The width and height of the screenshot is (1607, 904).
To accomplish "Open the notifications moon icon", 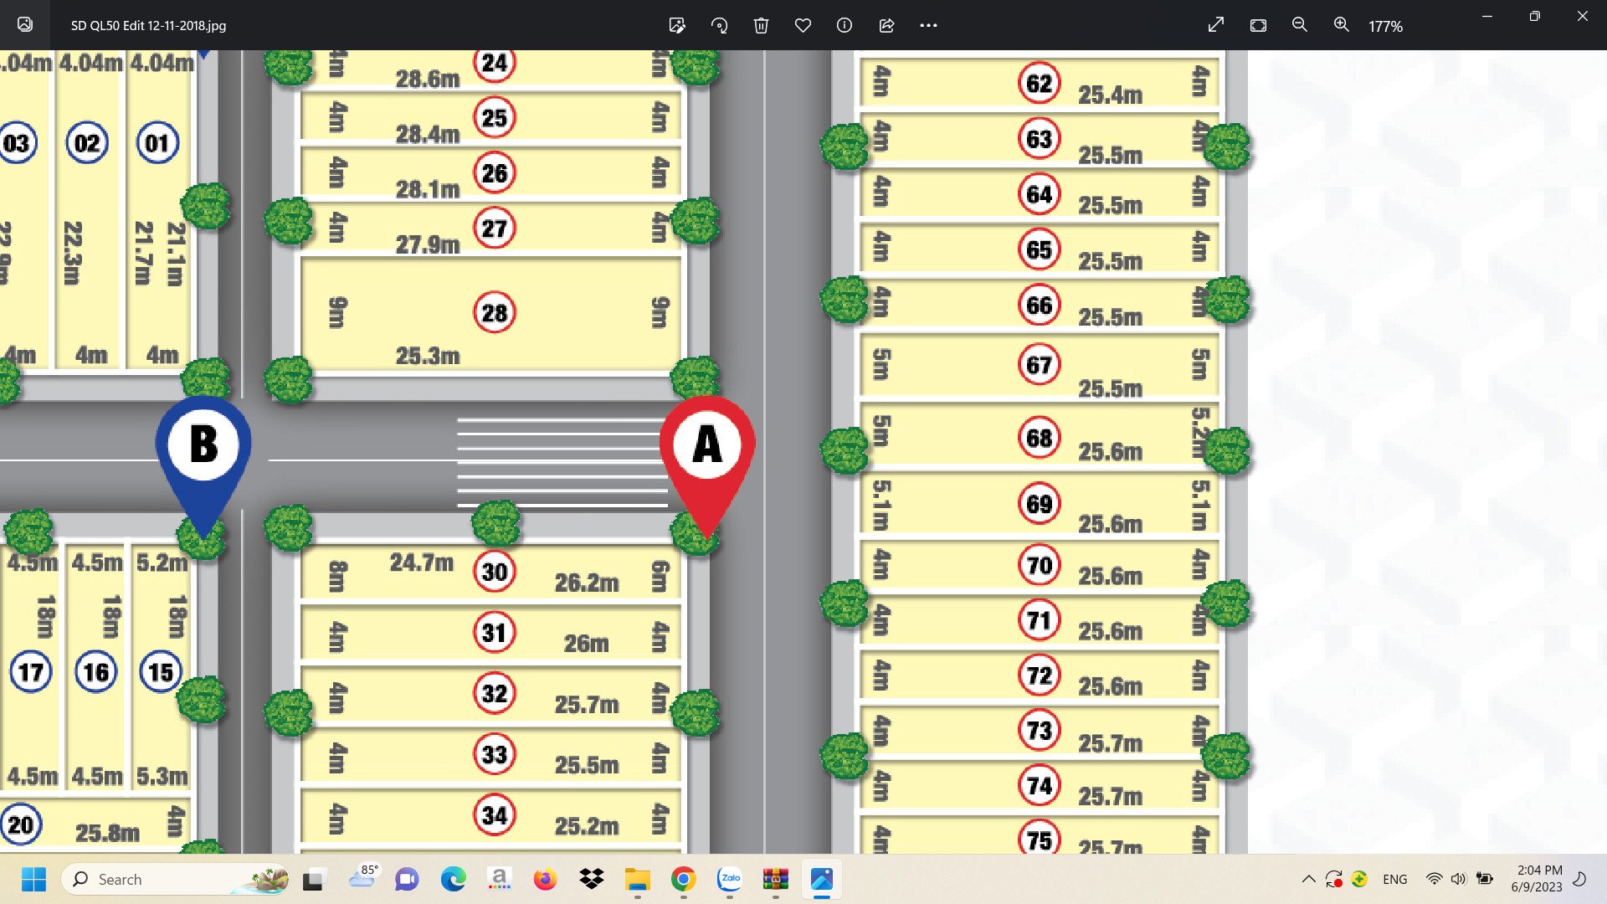I will tap(1580, 879).
